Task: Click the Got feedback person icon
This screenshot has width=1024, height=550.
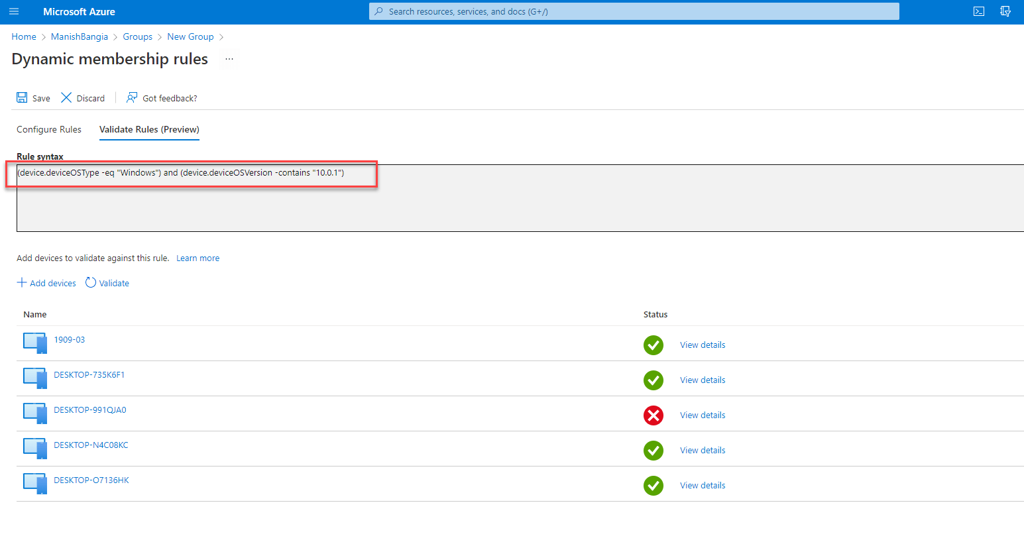Action: 132,98
